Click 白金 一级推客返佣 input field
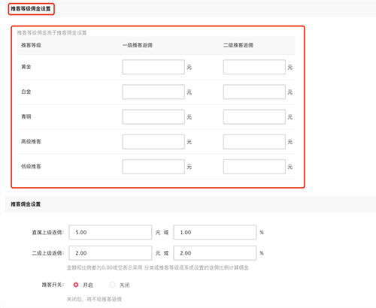Viewport: 376px width, 308px height. [153, 92]
